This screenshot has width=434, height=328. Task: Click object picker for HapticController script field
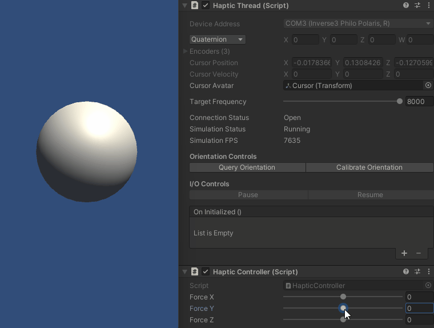pos(428,286)
